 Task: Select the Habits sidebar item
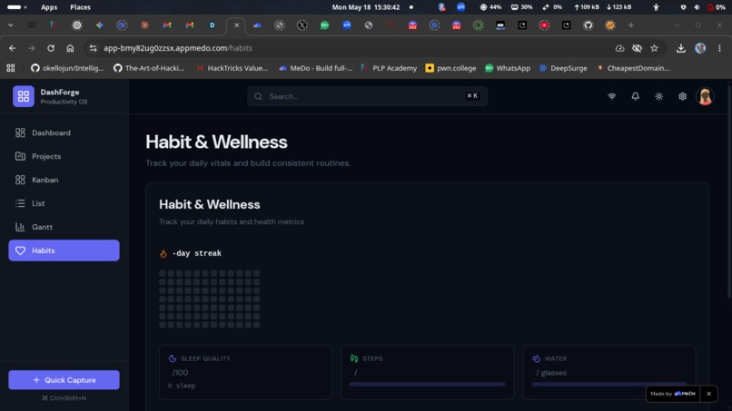pos(64,250)
